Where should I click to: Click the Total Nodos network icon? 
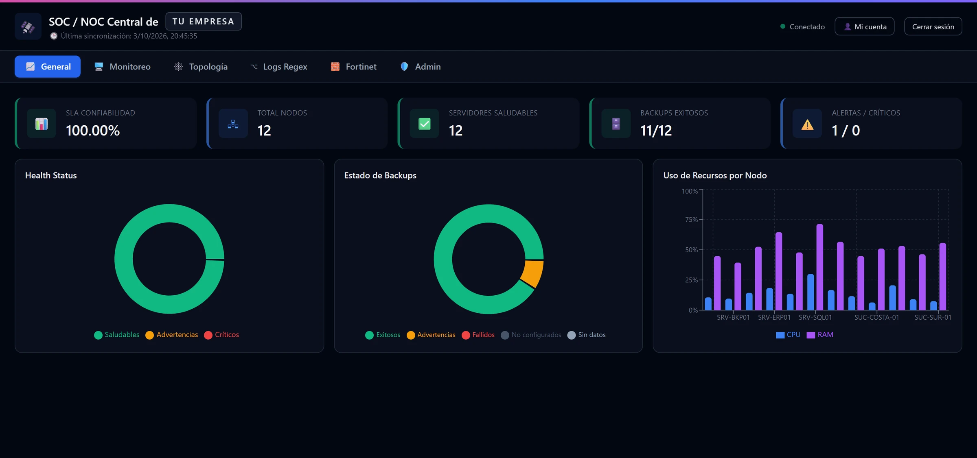tap(233, 124)
